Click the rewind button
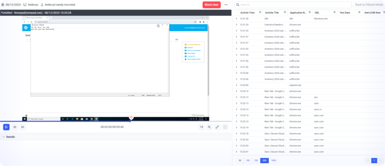The height and width of the screenshot is (166, 385). [14, 127]
